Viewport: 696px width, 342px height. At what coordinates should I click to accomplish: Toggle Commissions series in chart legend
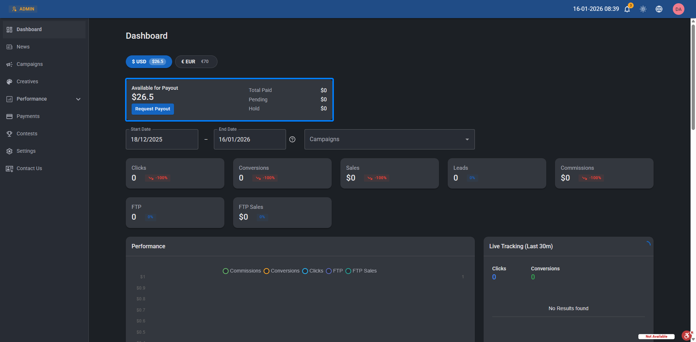[242, 271]
